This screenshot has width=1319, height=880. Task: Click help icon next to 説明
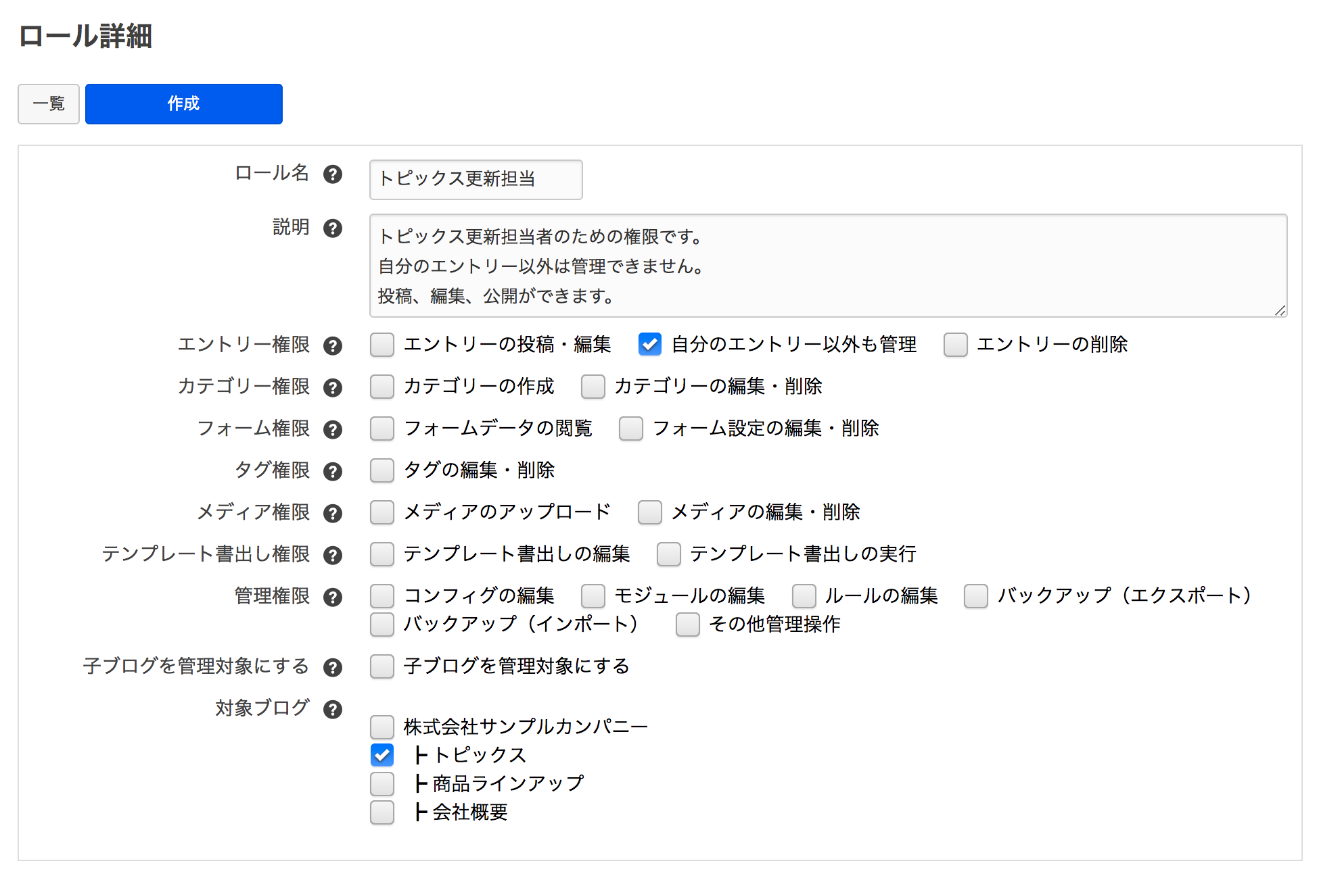pyautogui.click(x=332, y=228)
